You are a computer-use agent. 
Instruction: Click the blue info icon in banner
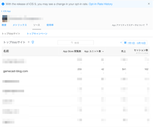(x=3, y=4)
